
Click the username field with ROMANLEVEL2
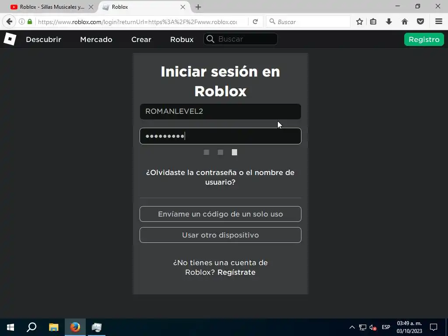coord(220,112)
